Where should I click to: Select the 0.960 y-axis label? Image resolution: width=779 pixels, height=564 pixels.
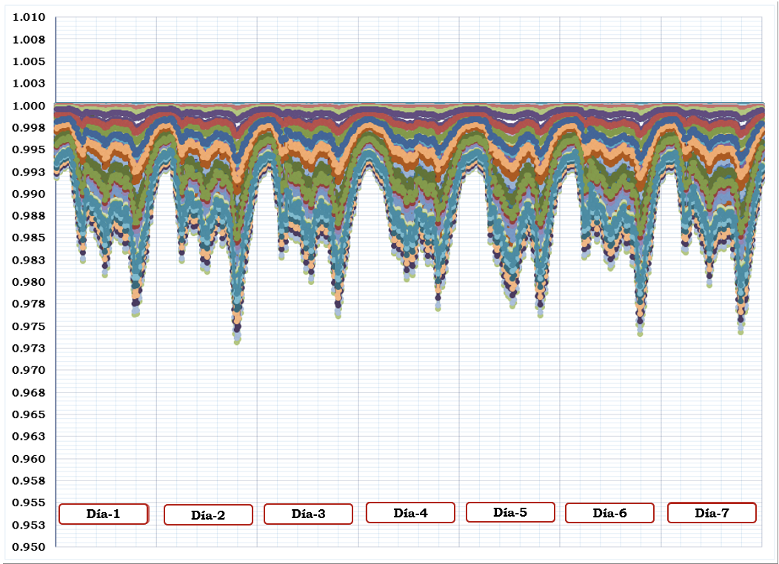click(30, 459)
